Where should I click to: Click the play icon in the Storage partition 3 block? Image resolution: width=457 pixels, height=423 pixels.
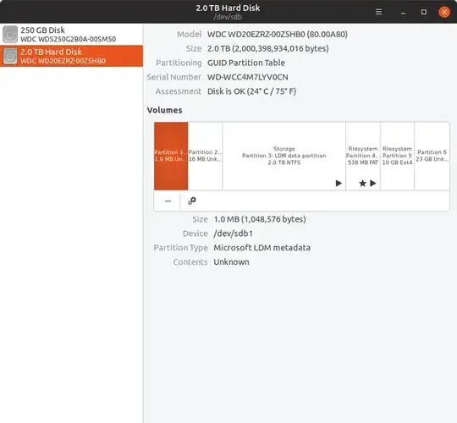coord(339,184)
